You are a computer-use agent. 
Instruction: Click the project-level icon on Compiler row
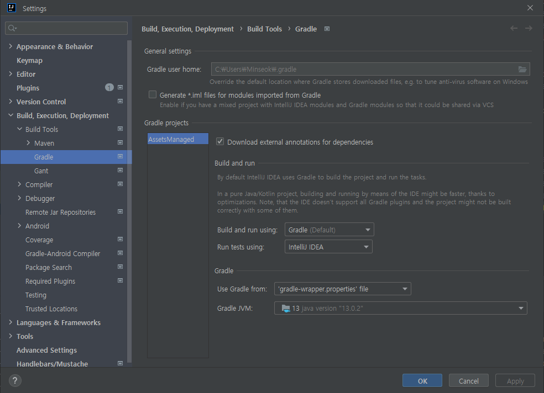click(x=121, y=184)
